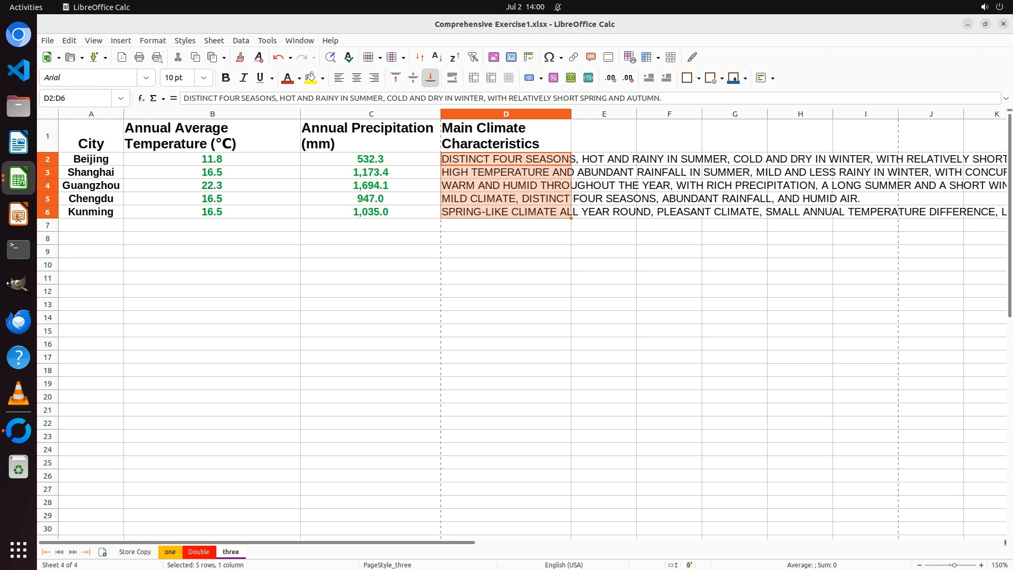The height and width of the screenshot is (570, 1013).
Task: Open the Data menu
Action: click(x=241, y=41)
